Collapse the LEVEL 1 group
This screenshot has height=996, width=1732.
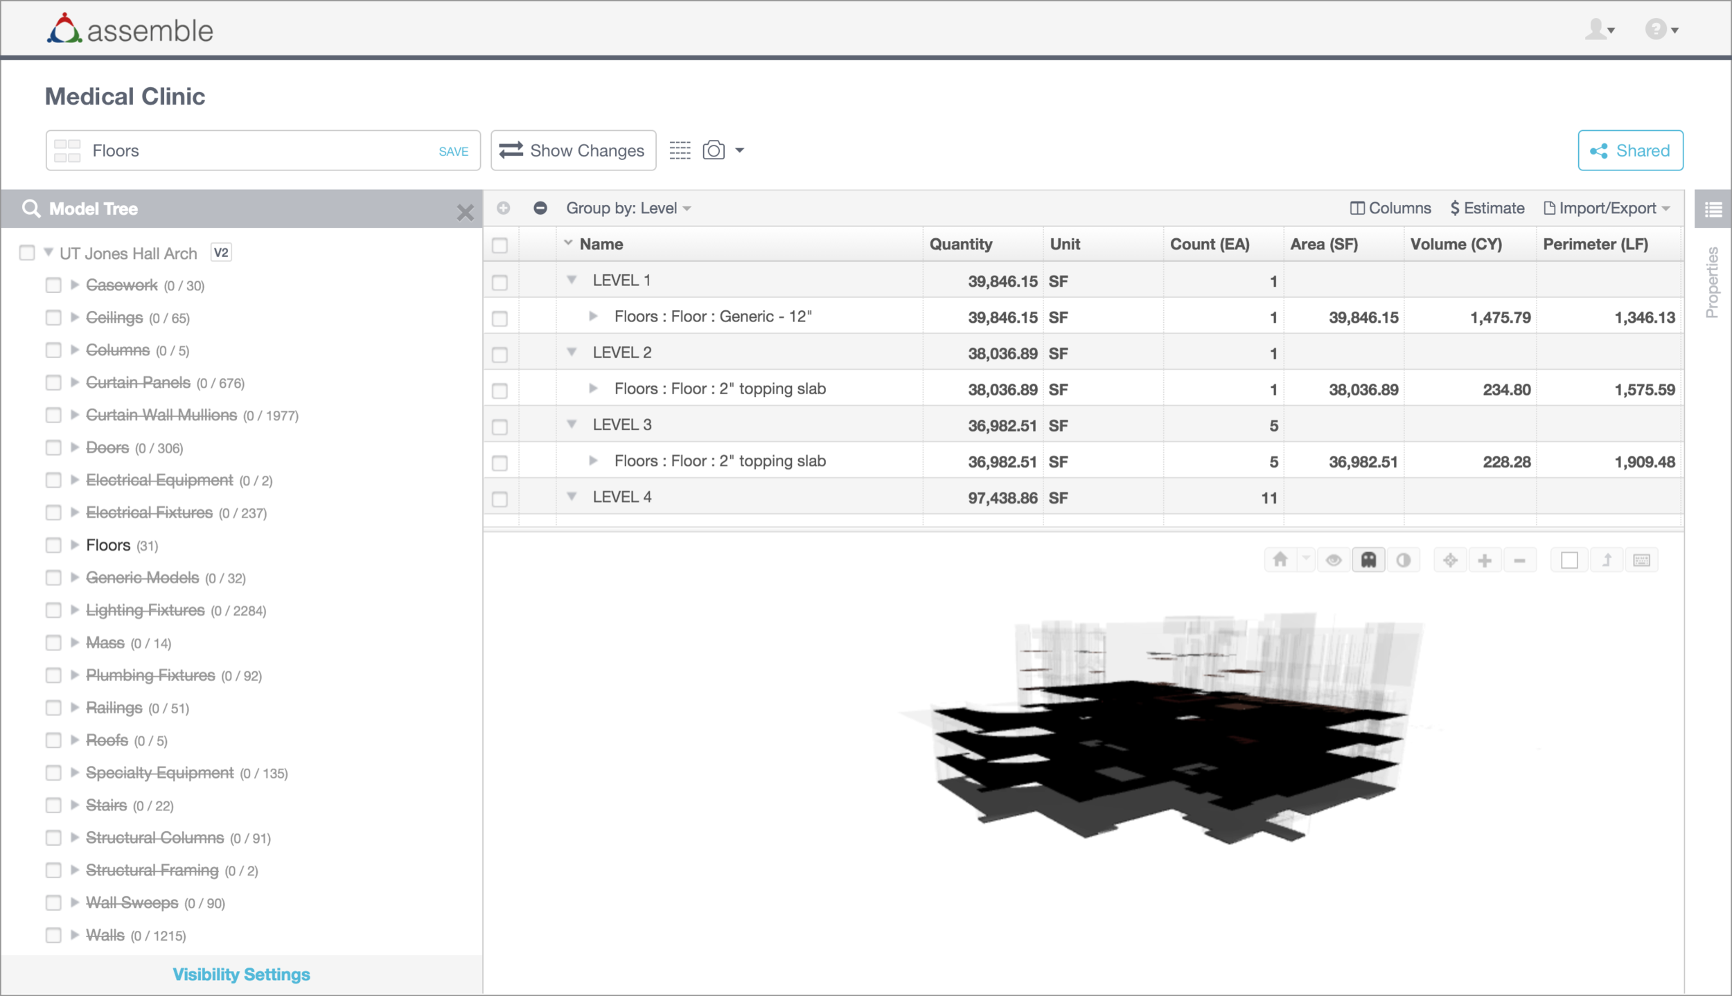coord(572,280)
